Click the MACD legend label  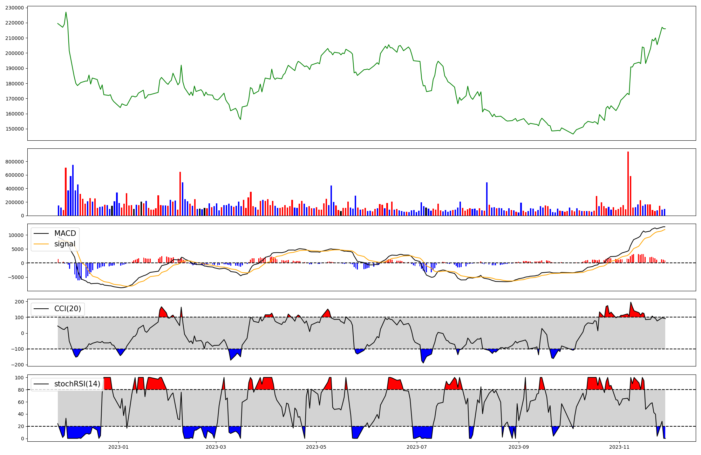pos(65,233)
